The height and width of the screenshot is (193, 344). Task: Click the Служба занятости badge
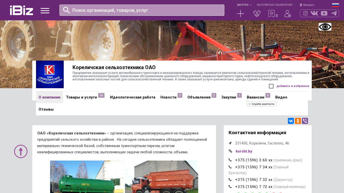coord(262,104)
